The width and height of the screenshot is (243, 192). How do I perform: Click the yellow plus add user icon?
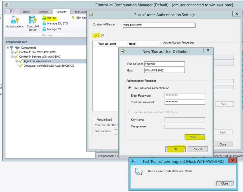pos(96,35)
